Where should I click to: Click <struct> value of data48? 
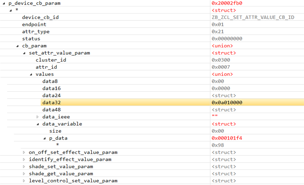(x=224, y=110)
